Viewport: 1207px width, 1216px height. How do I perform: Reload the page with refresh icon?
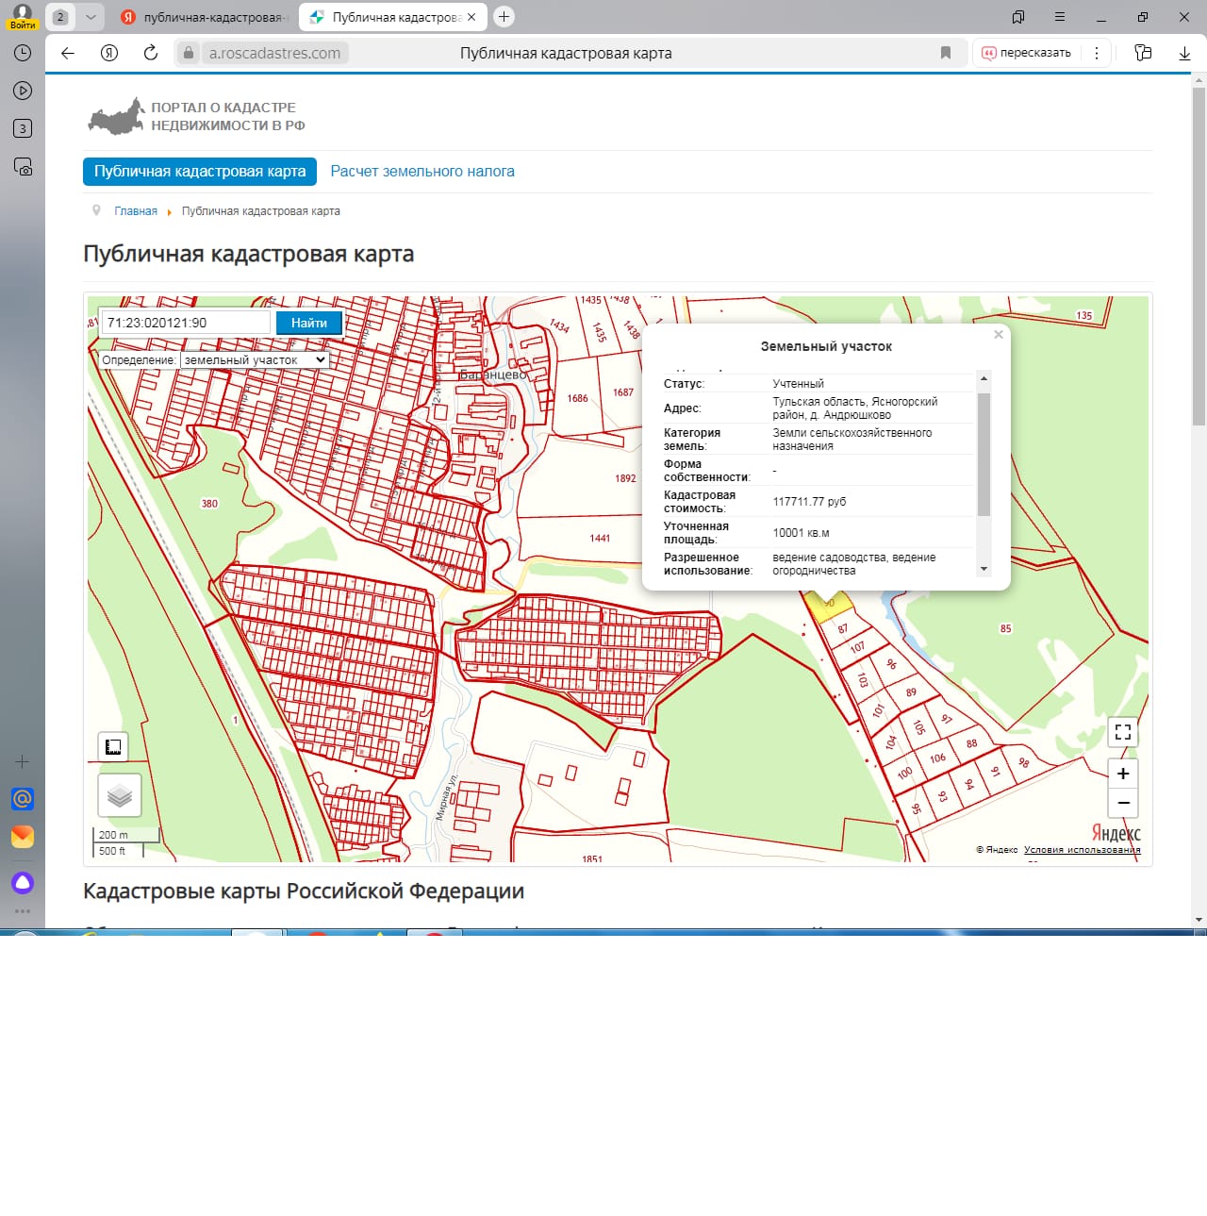tap(151, 53)
